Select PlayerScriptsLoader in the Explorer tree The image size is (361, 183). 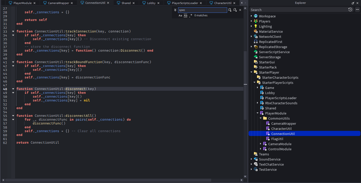[281, 98]
